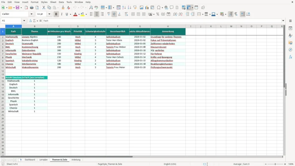Insert a chart
Screen dimensions: 295x166
(147, 7)
